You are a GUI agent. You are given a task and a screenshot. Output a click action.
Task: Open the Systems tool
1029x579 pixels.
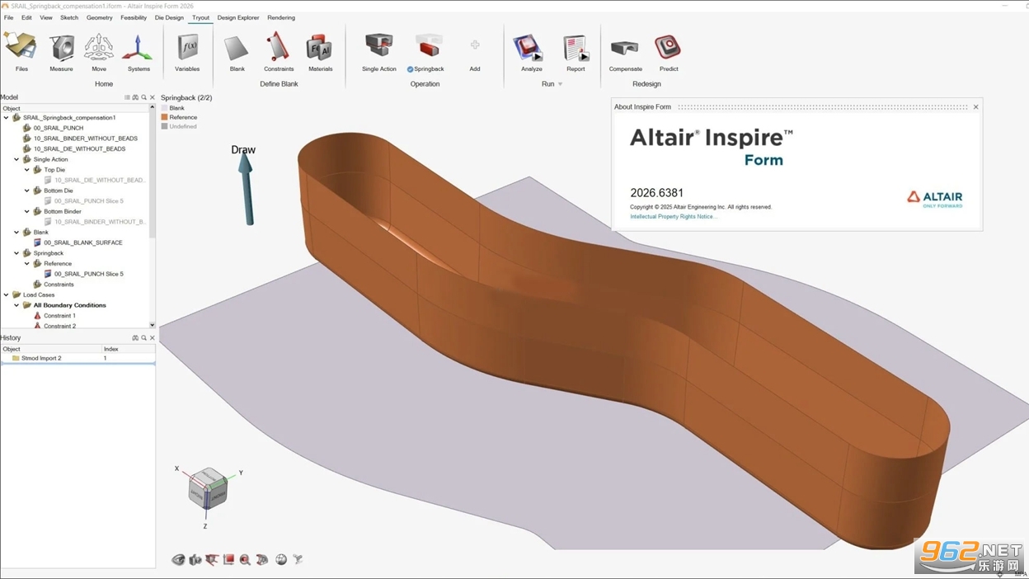click(139, 47)
